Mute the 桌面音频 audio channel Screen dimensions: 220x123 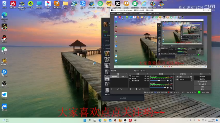[x=168, y=88]
